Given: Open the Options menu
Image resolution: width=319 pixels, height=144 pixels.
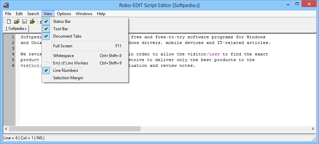Looking at the screenshot, I should point(64,14).
